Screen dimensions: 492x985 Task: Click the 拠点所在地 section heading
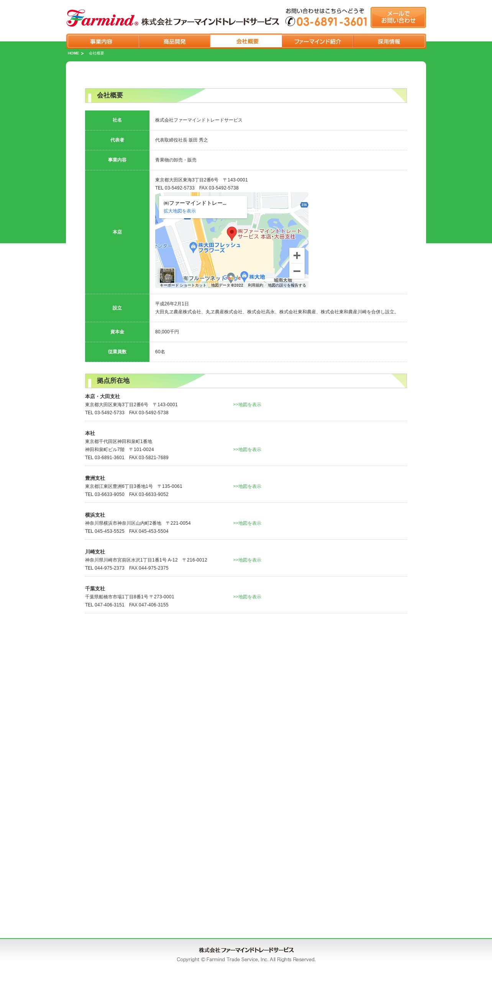(113, 380)
